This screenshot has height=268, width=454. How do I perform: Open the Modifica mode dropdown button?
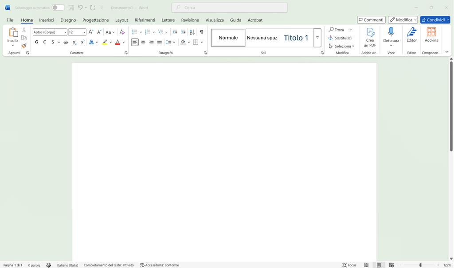[x=403, y=20]
